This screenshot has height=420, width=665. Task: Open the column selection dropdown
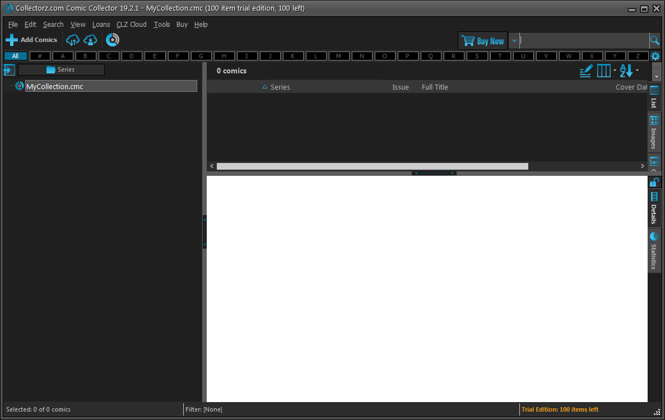point(606,71)
